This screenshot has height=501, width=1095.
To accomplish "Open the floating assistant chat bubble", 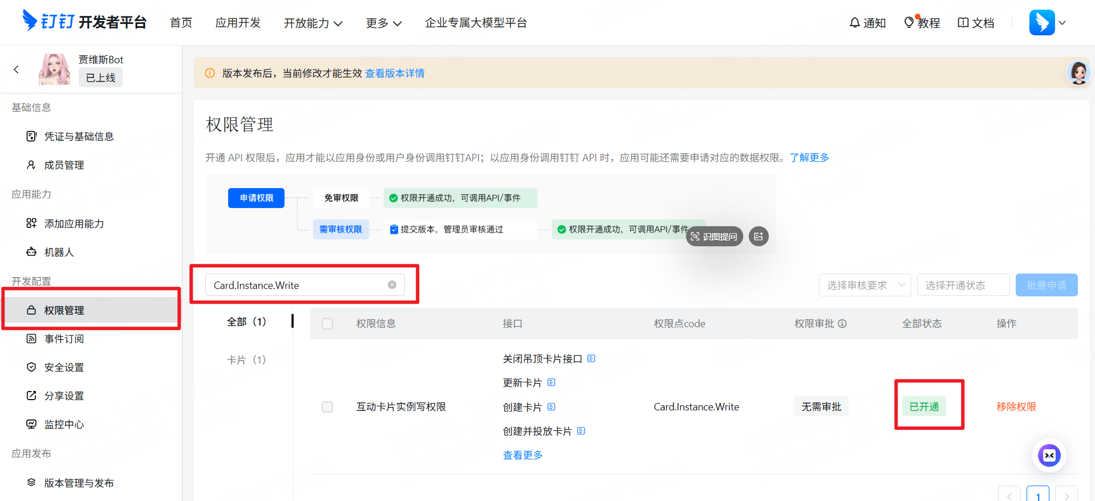I will click(1049, 455).
